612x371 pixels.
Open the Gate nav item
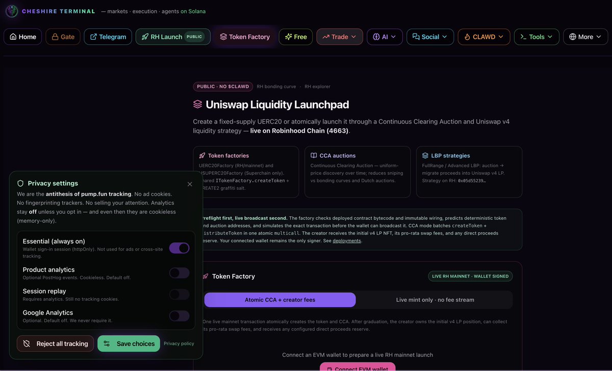(x=63, y=37)
